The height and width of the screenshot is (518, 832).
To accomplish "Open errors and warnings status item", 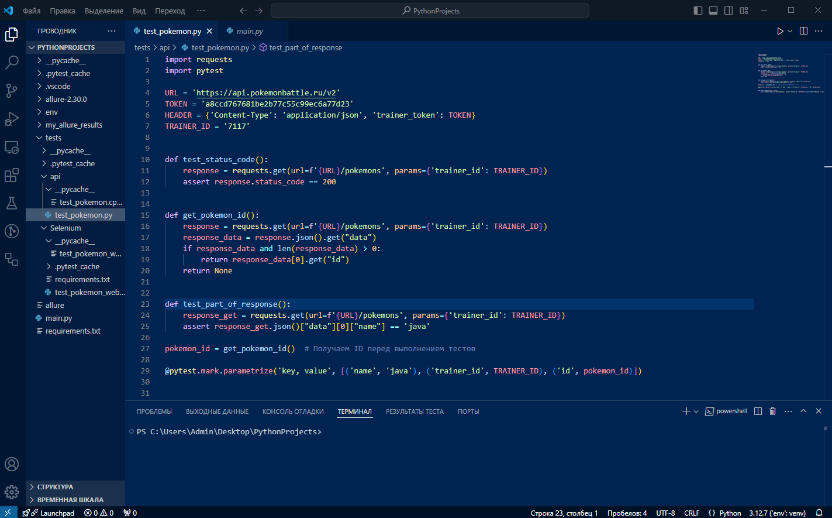I will coord(99,513).
